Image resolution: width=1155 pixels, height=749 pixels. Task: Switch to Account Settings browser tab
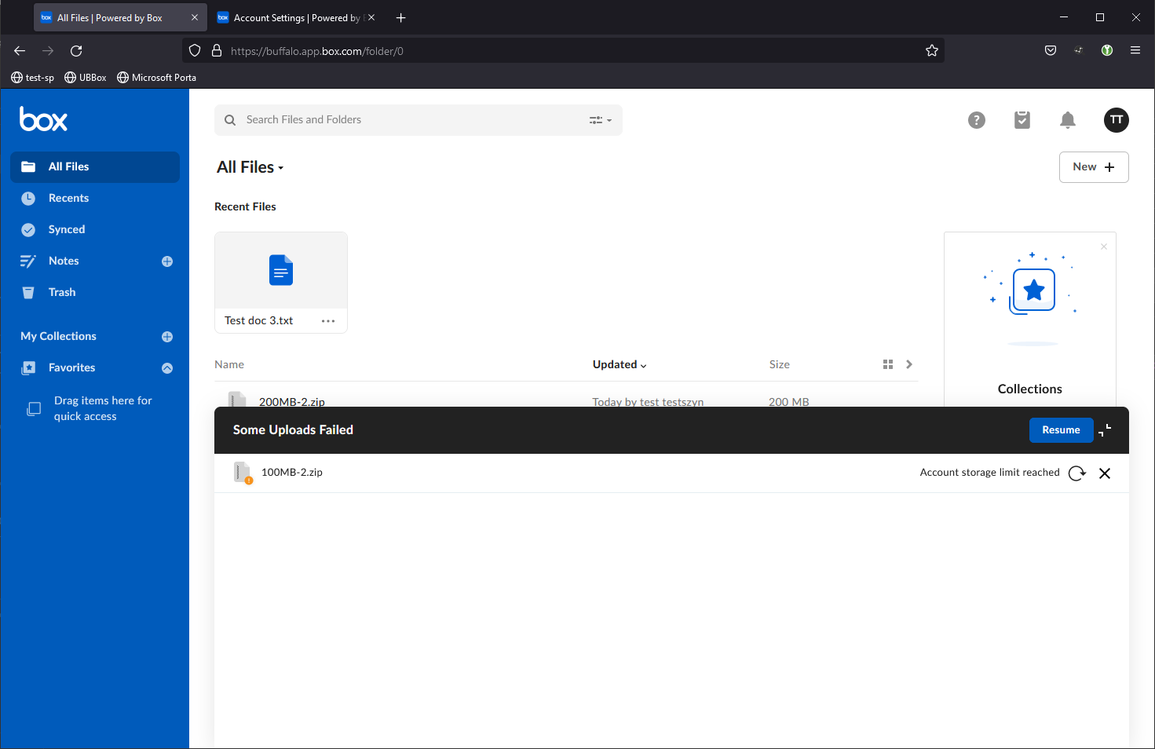coord(294,17)
